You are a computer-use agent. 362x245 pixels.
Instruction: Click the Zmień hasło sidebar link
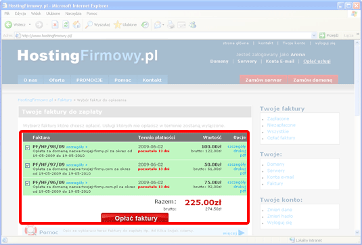click(x=280, y=216)
